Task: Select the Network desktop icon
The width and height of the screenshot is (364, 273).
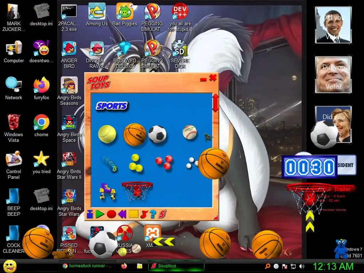Action: point(14,89)
